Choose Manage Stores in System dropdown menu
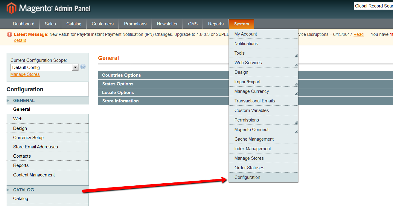 (x=263, y=158)
